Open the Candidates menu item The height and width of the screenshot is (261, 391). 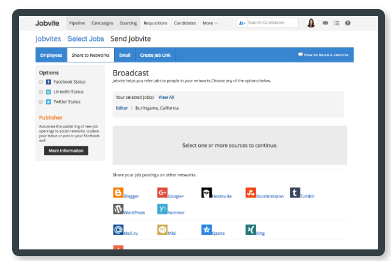pyautogui.click(x=185, y=23)
